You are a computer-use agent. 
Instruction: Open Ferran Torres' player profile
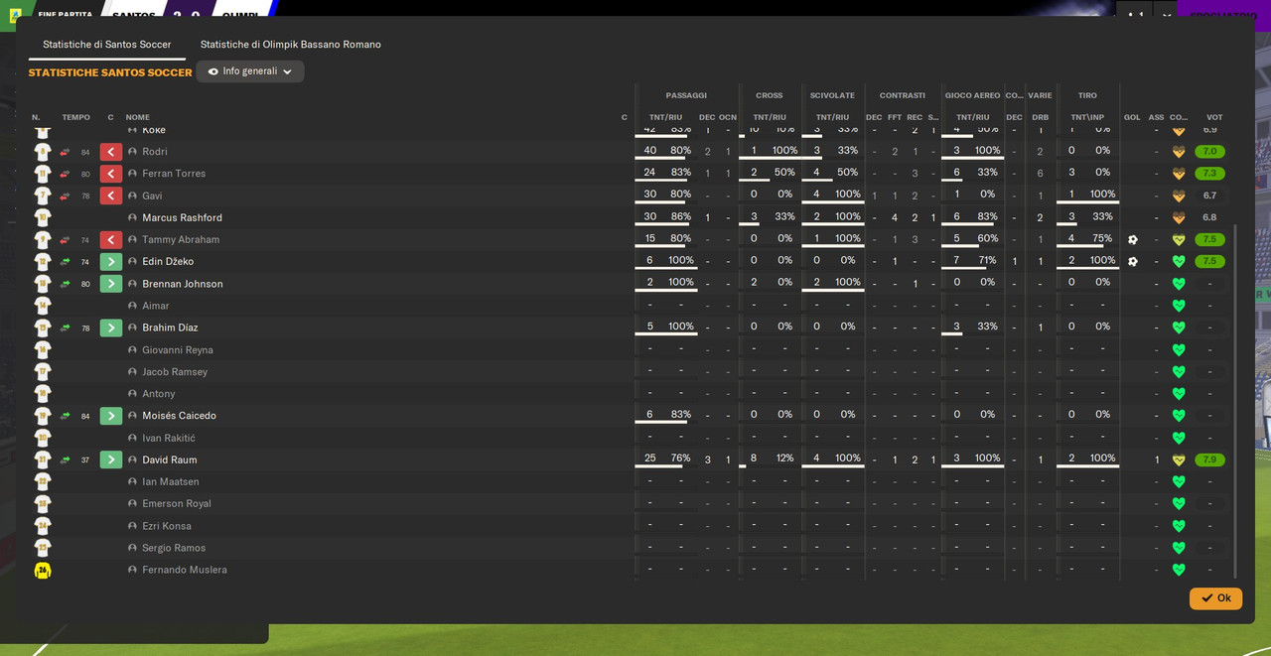pos(174,174)
